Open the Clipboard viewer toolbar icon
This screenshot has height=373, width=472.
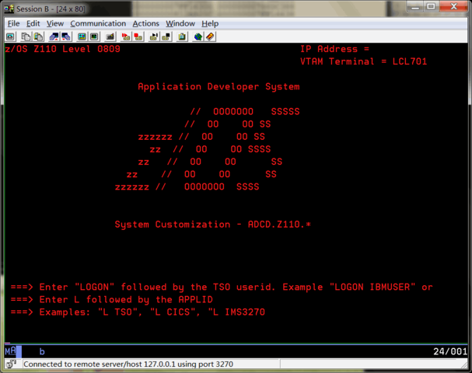click(x=182, y=37)
